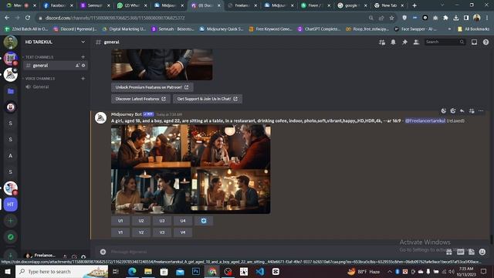Open All Bookmarks folder

[x=473, y=29]
